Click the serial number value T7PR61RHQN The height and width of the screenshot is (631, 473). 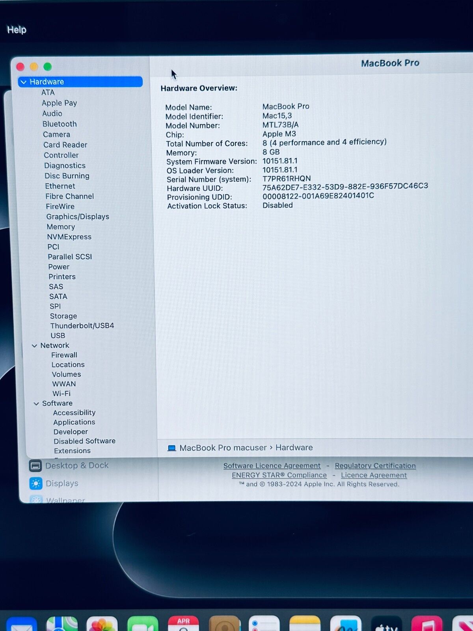[x=287, y=179]
